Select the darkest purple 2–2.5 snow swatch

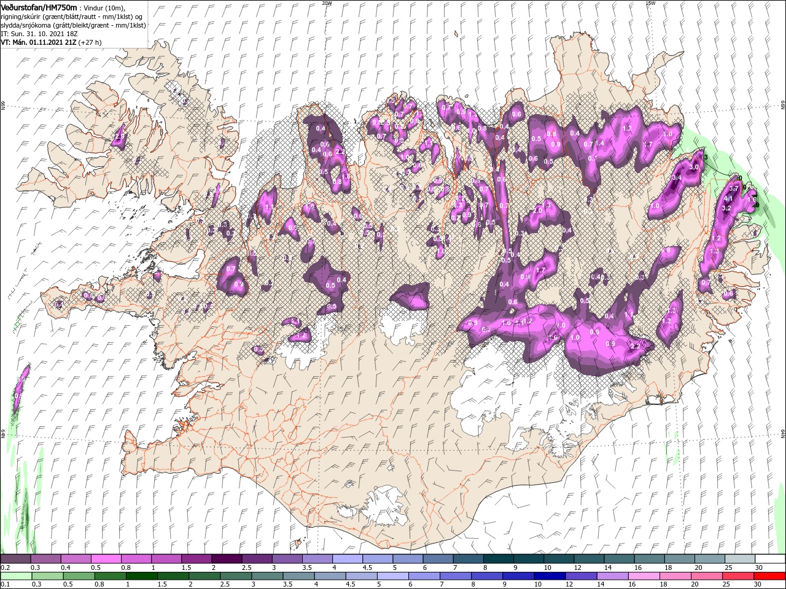tap(227, 559)
